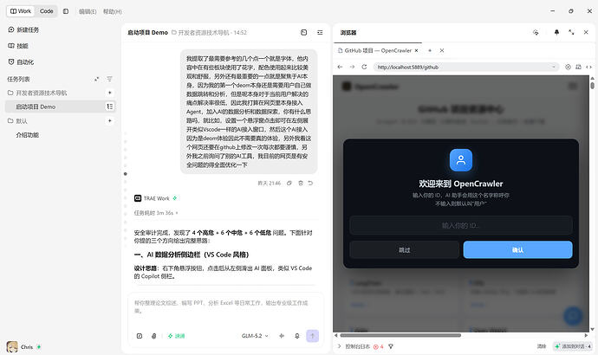Click the 确认 confirm button
Image resolution: width=598 pixels, height=355 pixels.
(517, 250)
